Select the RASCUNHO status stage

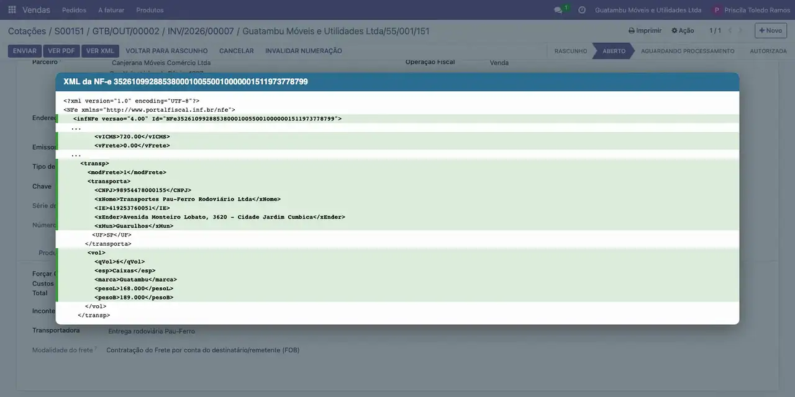[570, 51]
